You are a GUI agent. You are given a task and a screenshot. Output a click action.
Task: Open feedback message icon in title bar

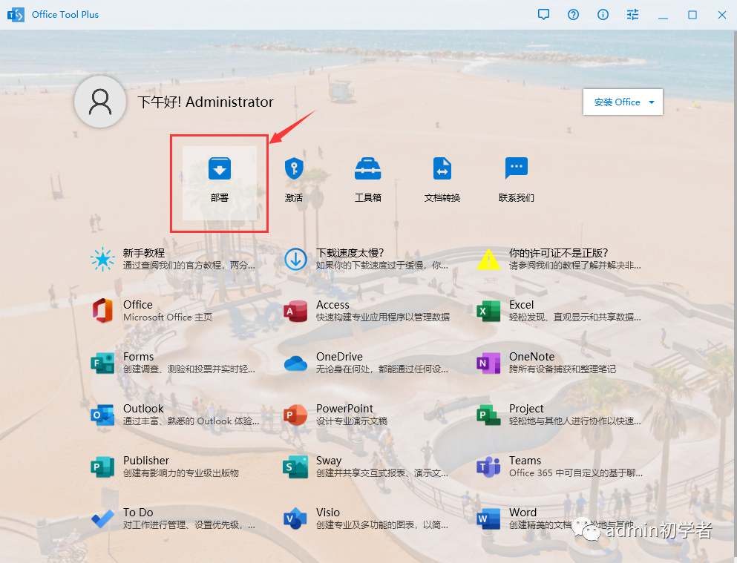click(543, 15)
